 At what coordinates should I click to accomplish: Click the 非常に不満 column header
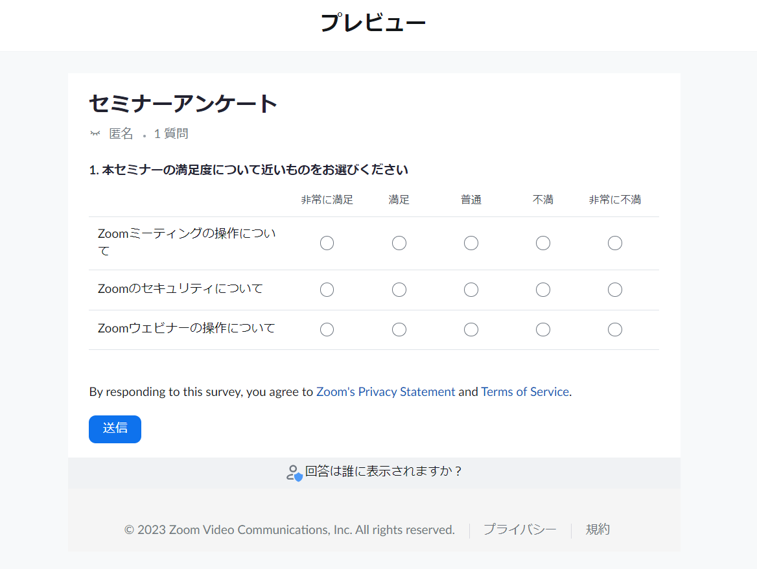(x=614, y=200)
